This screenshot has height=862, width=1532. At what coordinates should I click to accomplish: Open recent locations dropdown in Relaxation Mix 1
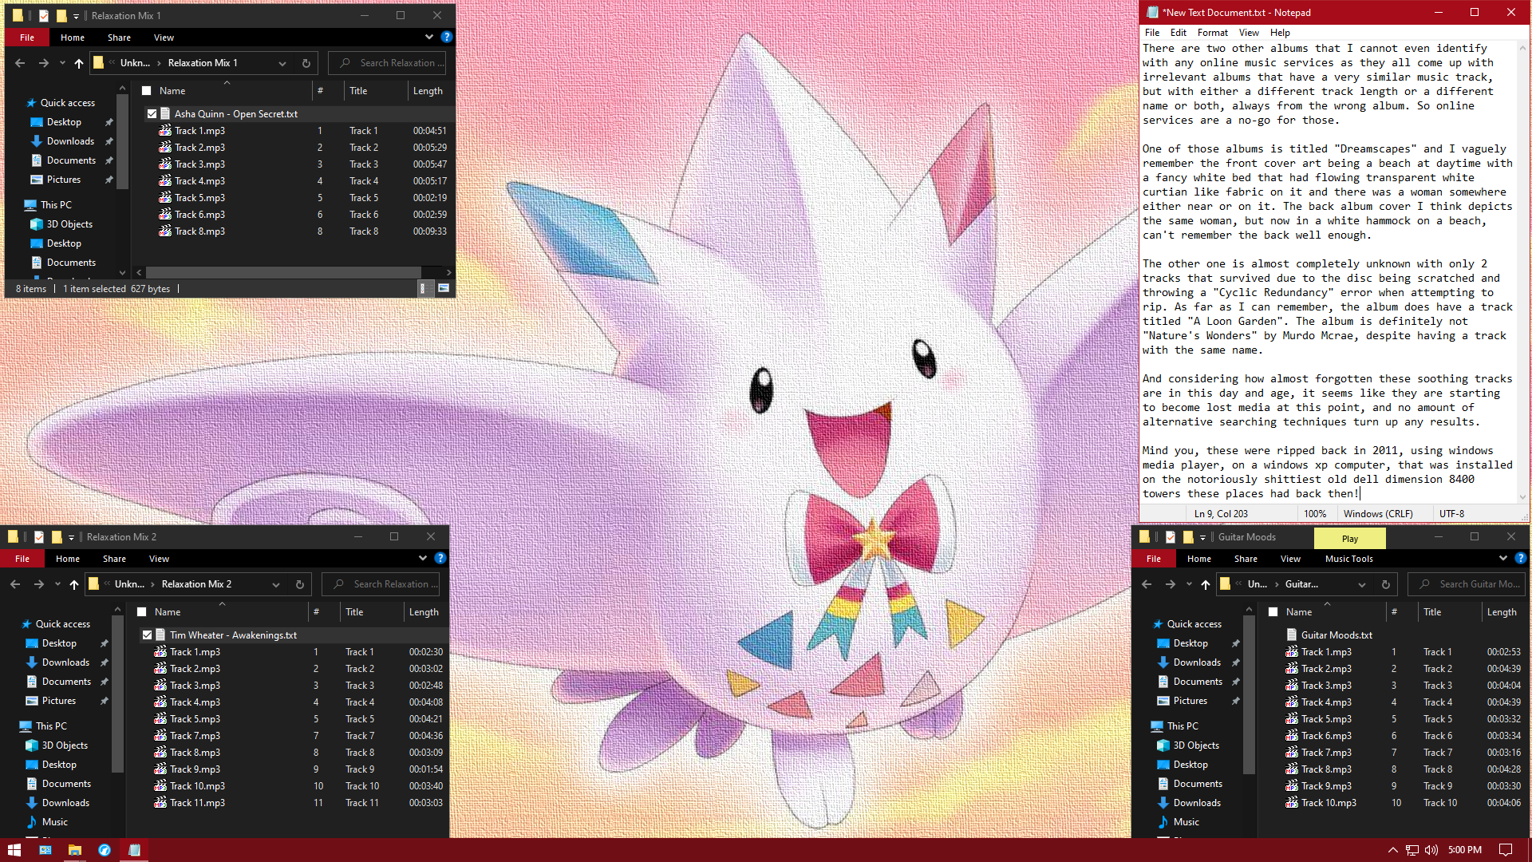(x=62, y=63)
